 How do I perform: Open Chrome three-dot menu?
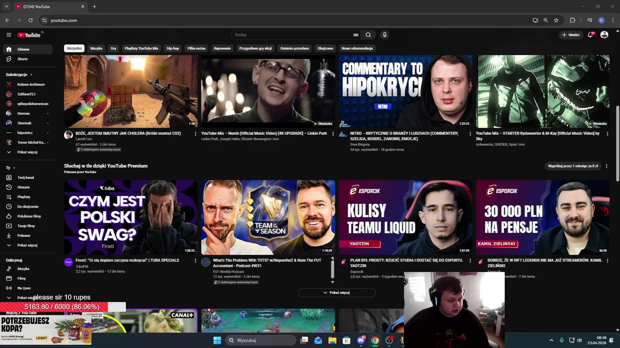coord(613,20)
